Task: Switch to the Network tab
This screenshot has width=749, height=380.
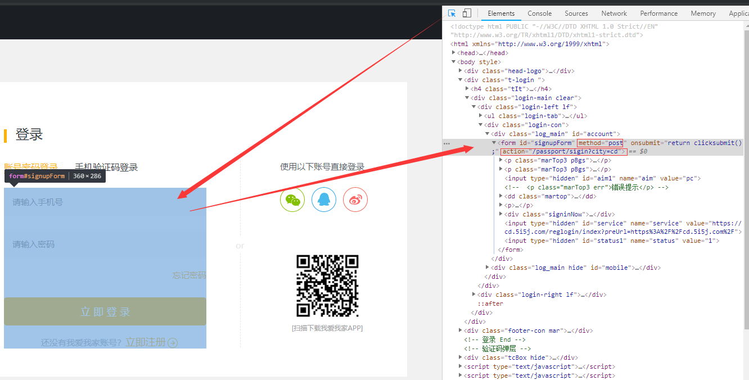Action: 614,13
